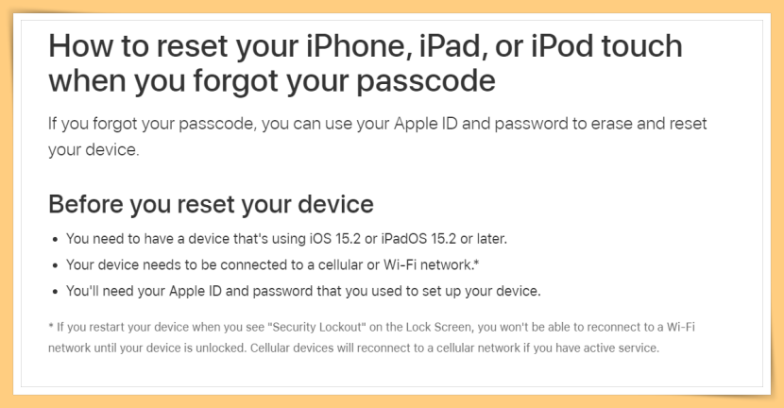Viewport: 784px width, 408px height.
Task: Click the main heading about resetting iPhone
Action: coord(366,63)
